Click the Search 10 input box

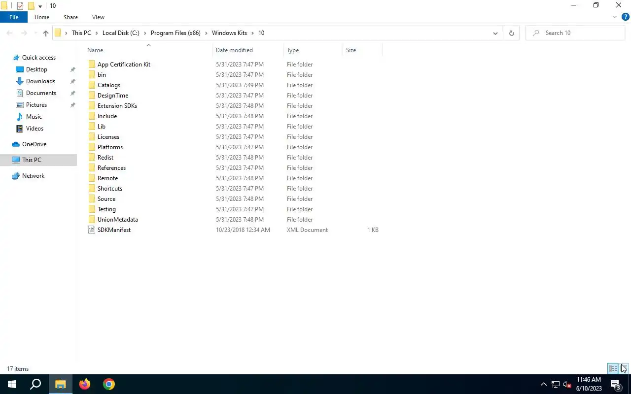tap(575, 33)
